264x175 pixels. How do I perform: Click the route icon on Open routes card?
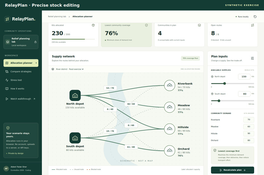point(253,25)
